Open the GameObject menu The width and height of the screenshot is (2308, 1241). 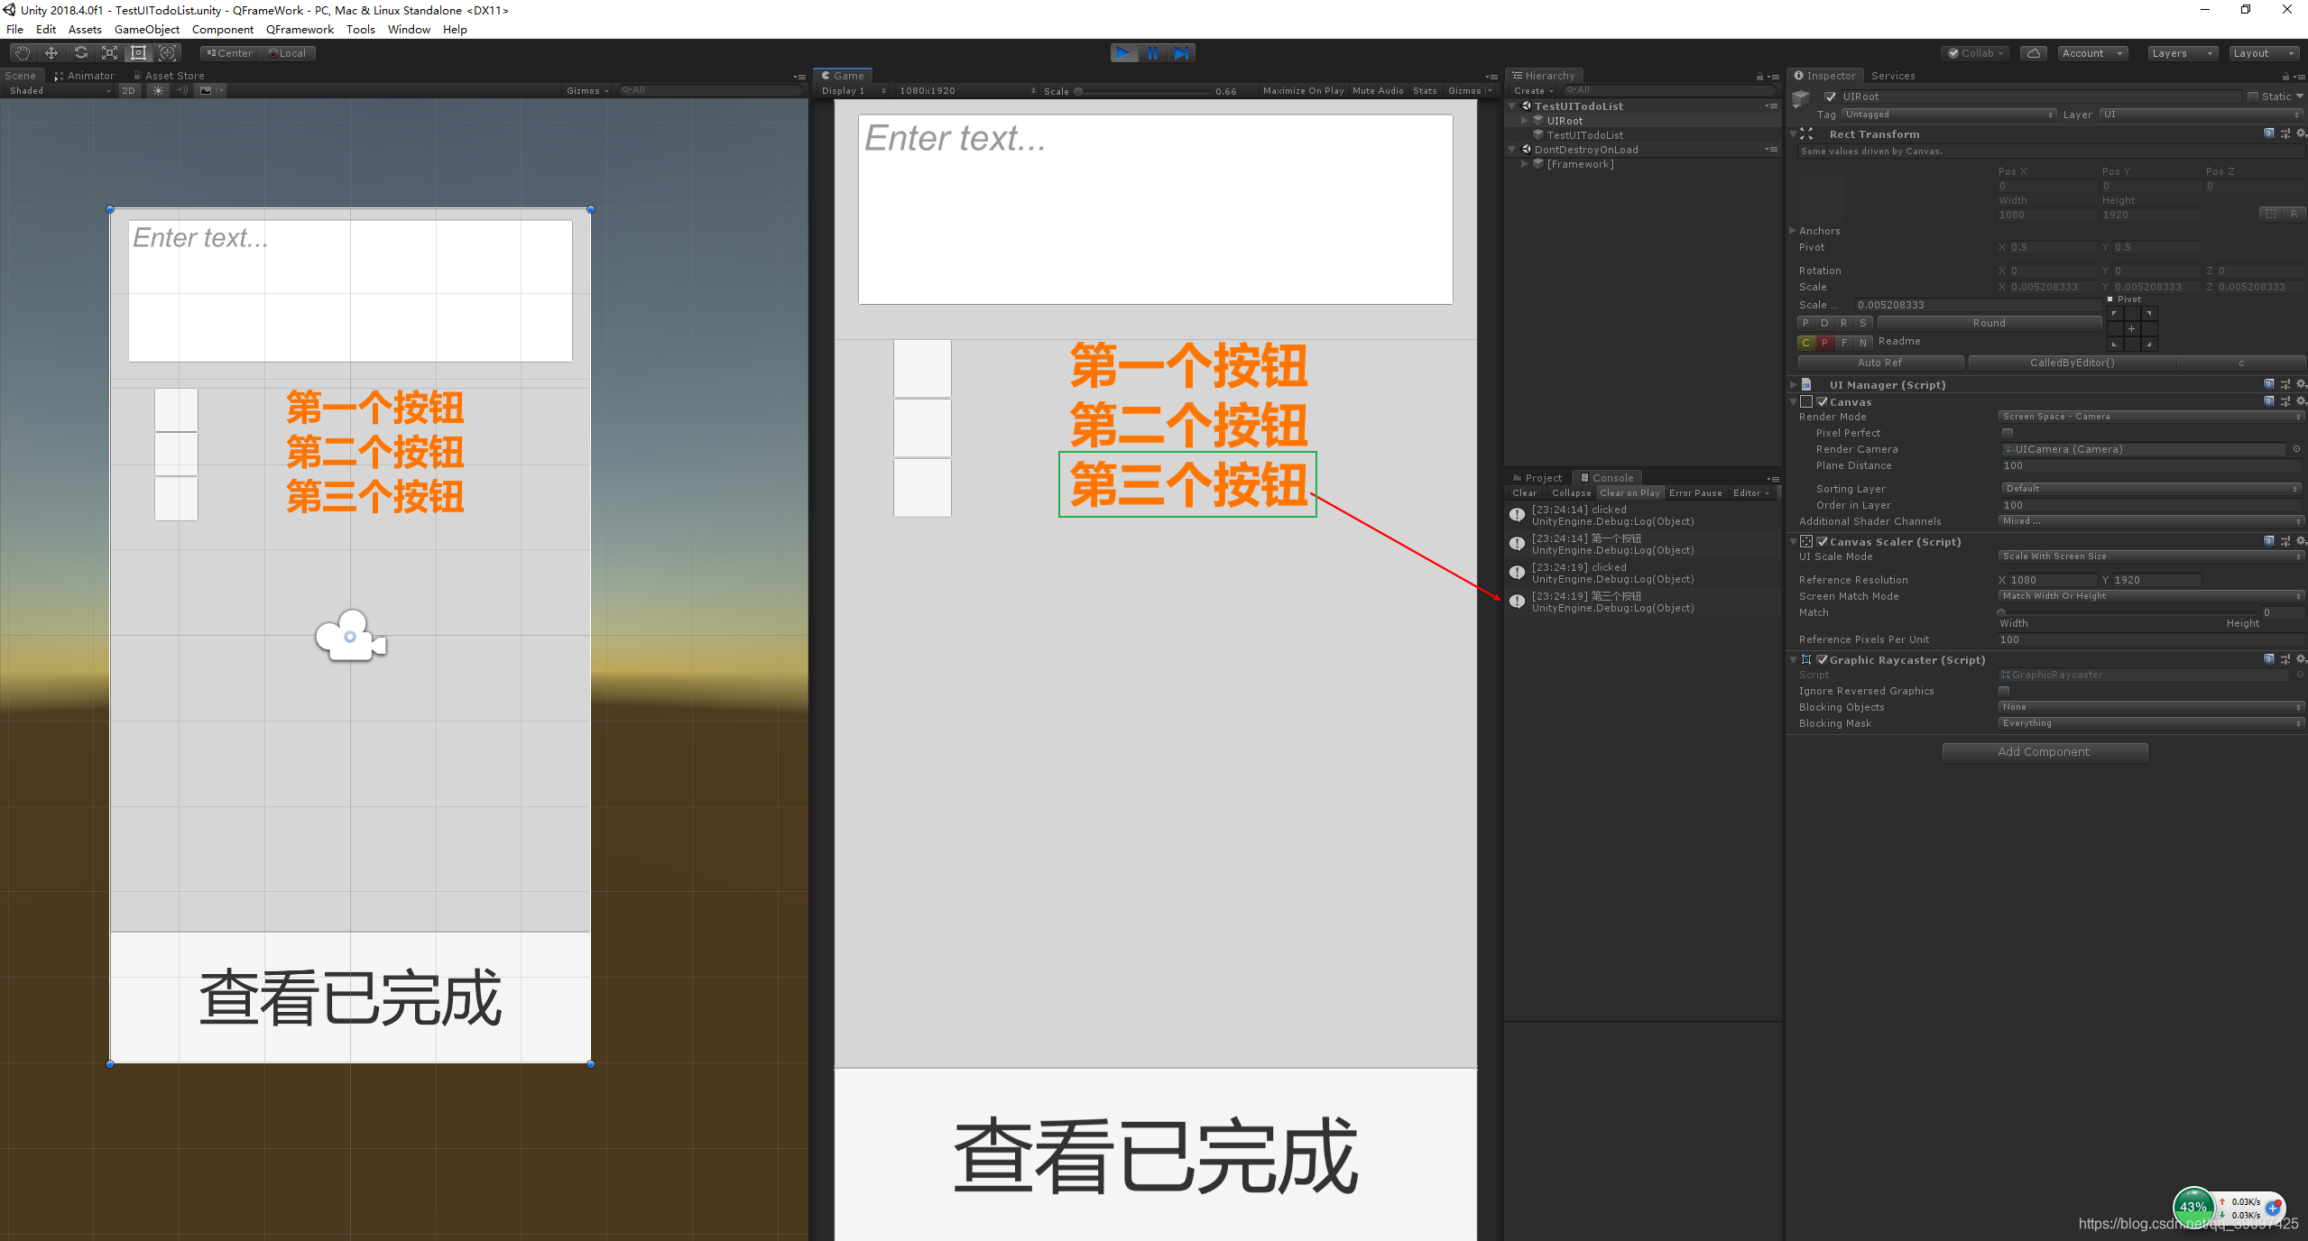coord(147,29)
